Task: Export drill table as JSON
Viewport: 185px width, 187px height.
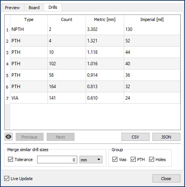Action: click(166, 137)
